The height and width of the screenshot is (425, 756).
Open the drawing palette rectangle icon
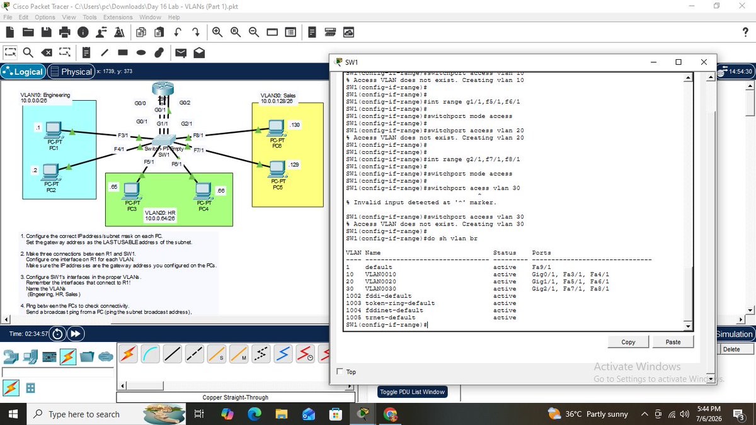pyautogui.click(x=272, y=31)
